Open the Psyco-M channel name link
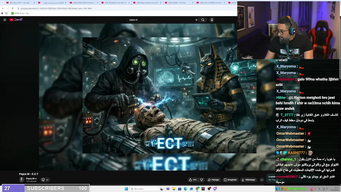 [x=30, y=179]
